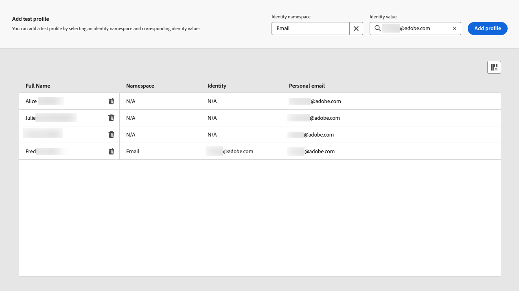Click the trash icon in the third row
Viewport: 519px width, 291px height.
pos(111,134)
